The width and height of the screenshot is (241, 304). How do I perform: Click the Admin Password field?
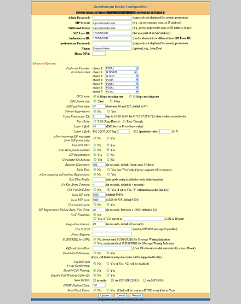pyautogui.click(x=112, y=17)
